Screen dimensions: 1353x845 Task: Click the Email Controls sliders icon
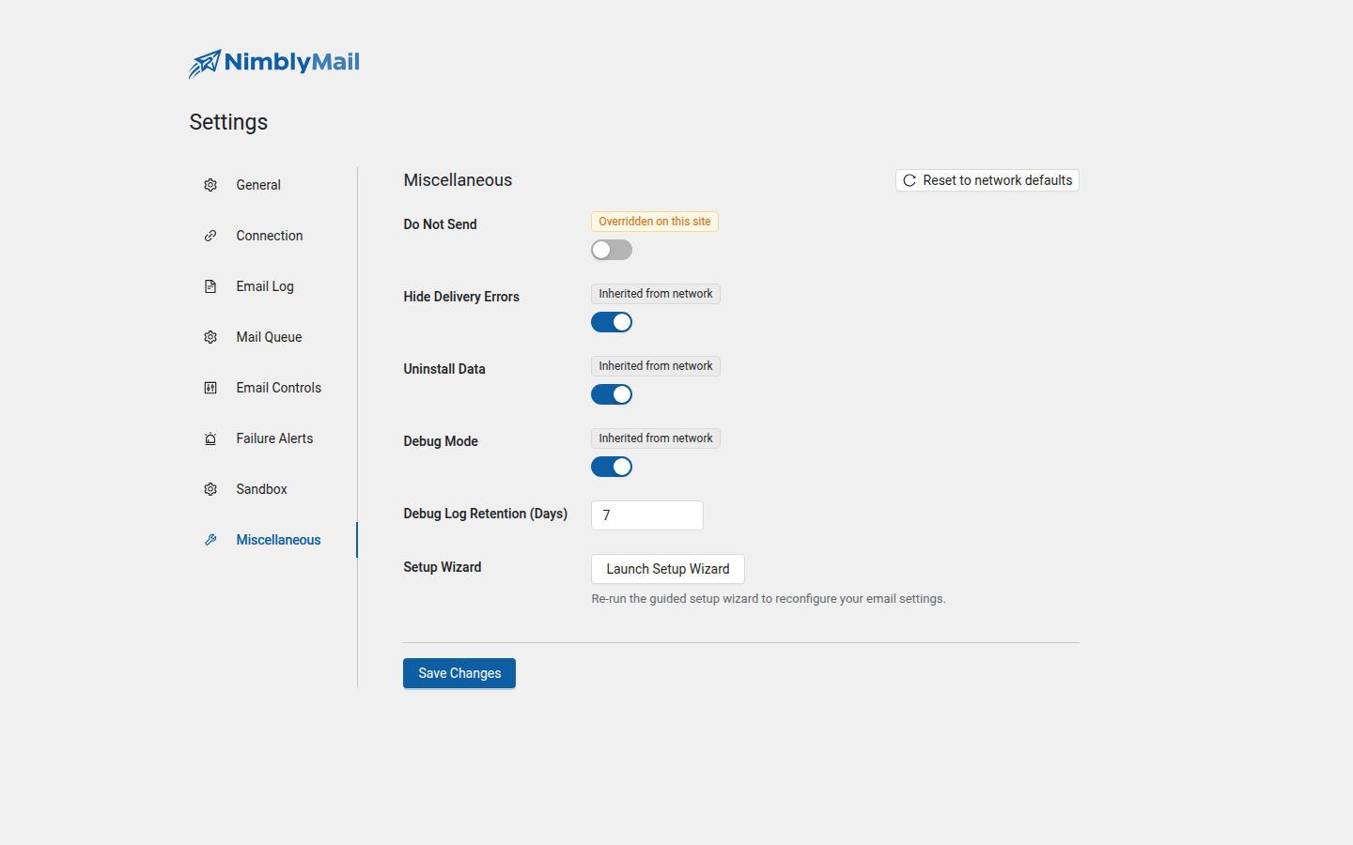pos(210,388)
